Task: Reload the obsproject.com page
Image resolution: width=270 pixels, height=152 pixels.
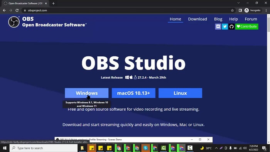Action: (17, 10)
